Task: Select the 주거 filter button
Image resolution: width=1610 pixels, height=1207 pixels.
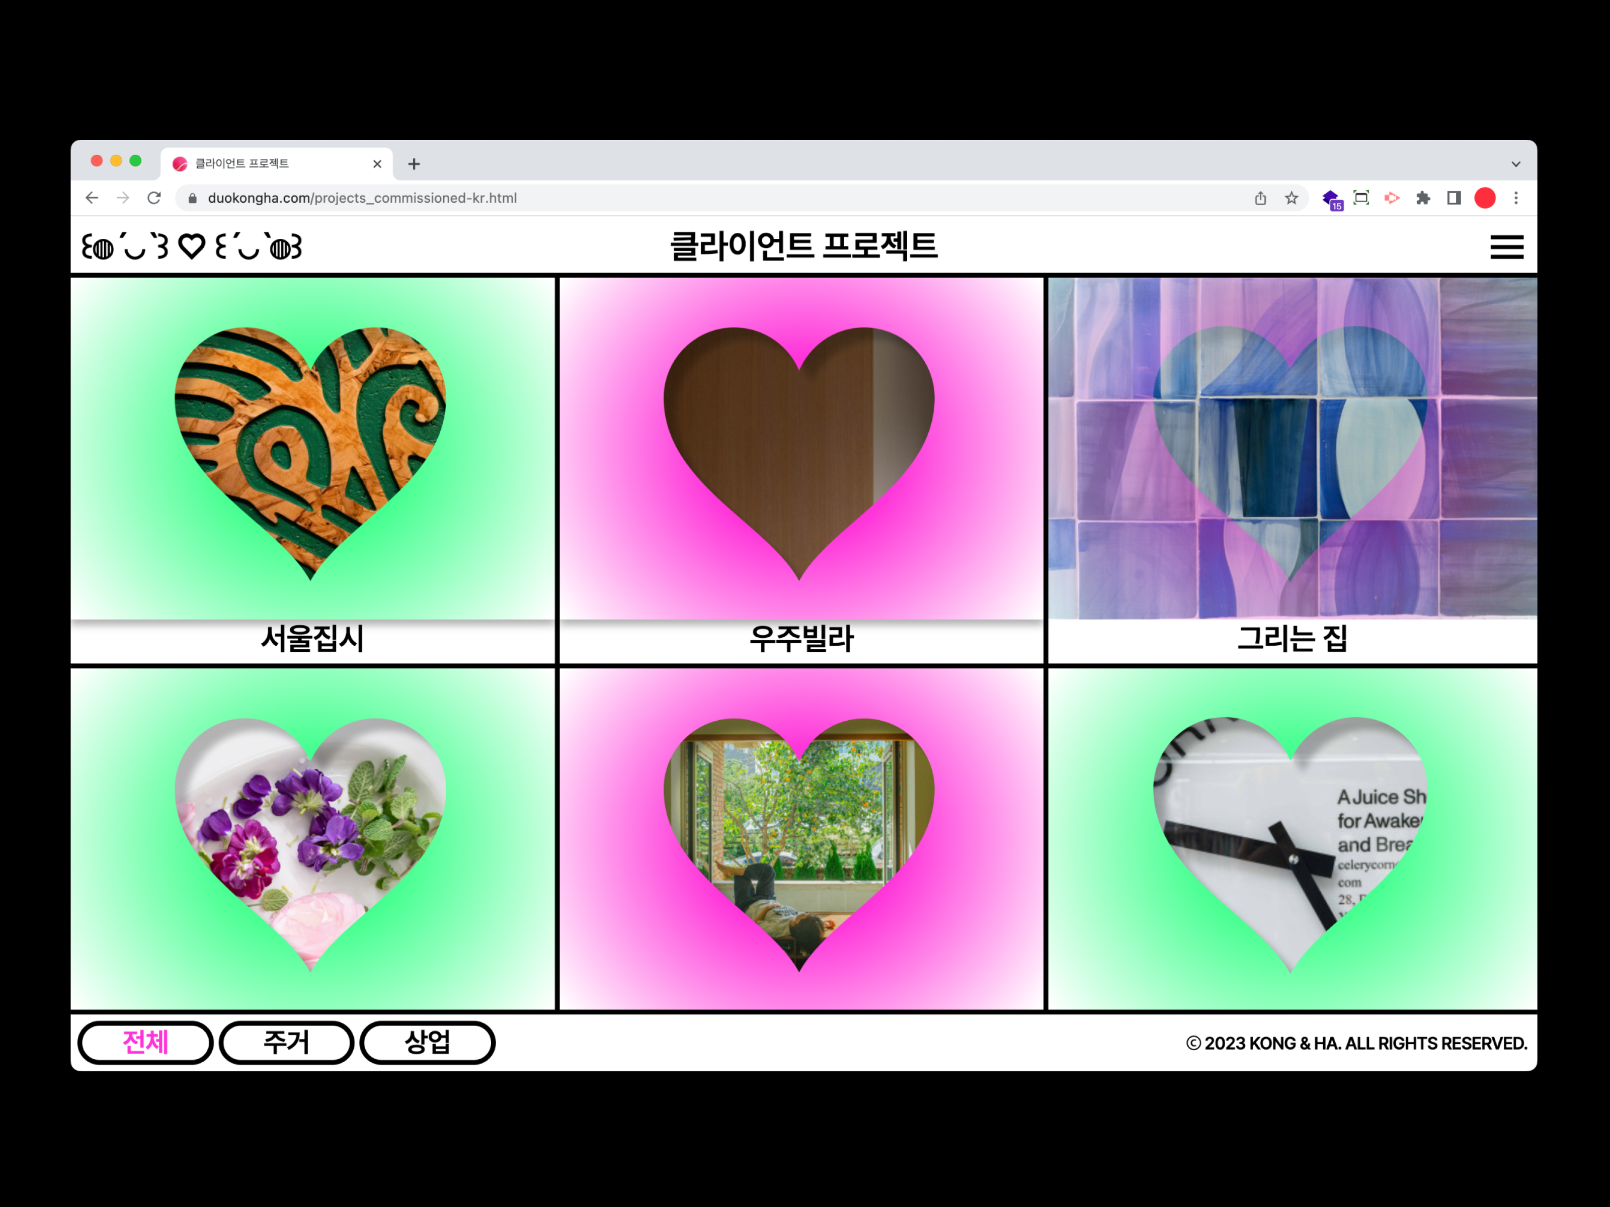Action: 286,1042
